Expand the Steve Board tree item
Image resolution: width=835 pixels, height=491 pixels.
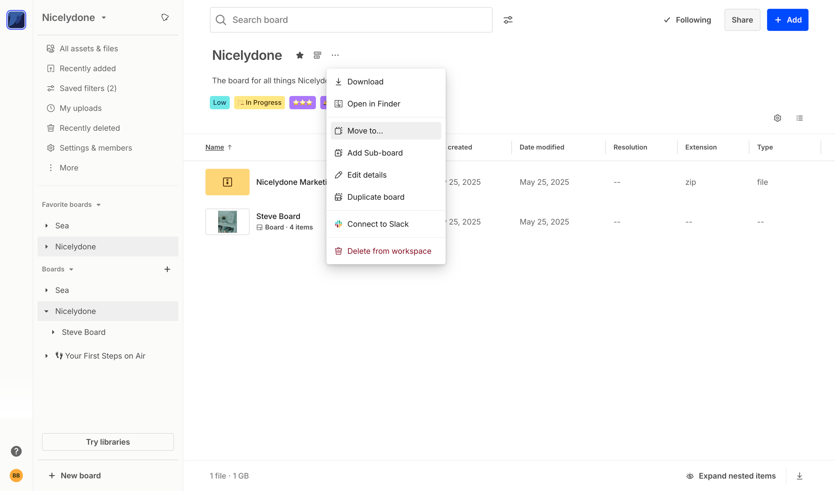53,332
